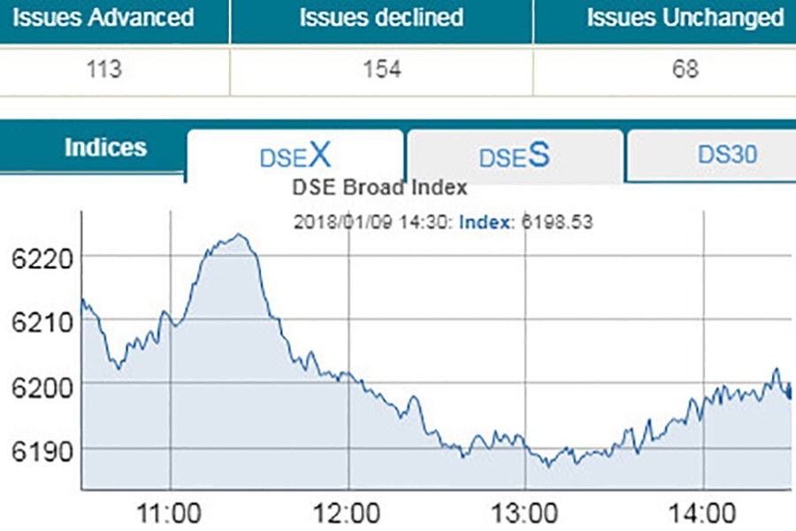Click the chart peak above 6220

pyautogui.click(x=238, y=235)
